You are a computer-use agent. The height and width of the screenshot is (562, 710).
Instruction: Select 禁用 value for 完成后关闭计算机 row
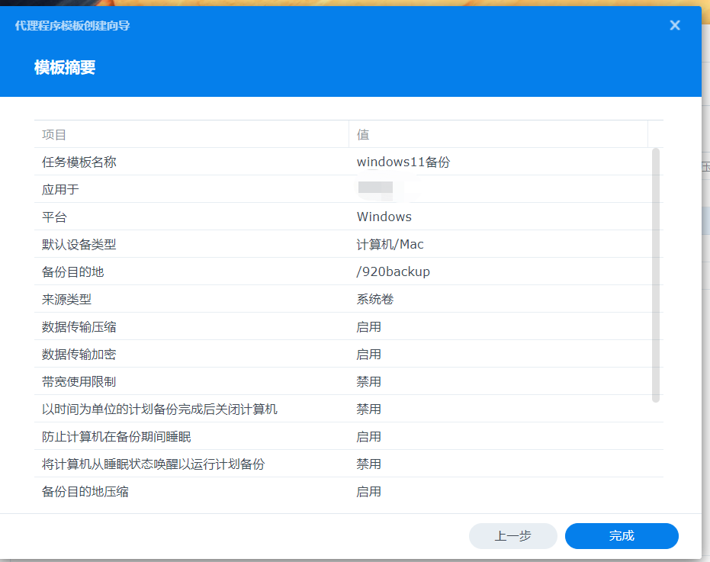tap(368, 409)
